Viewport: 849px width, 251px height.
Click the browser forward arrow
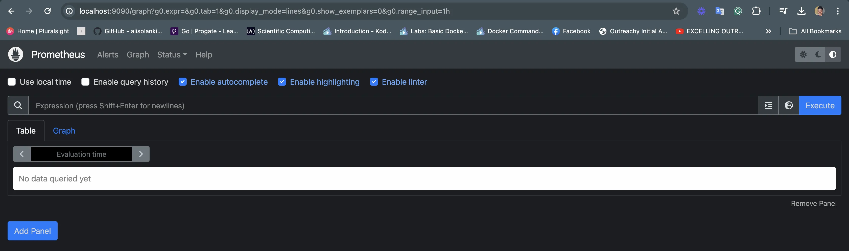pyautogui.click(x=29, y=11)
